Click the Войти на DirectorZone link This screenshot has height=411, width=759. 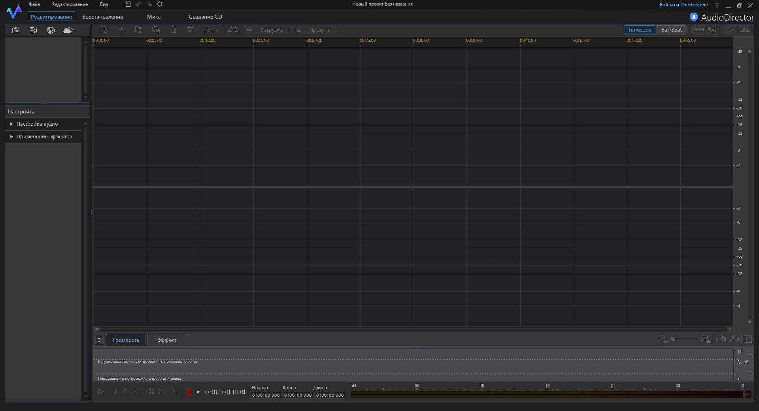[x=683, y=5]
